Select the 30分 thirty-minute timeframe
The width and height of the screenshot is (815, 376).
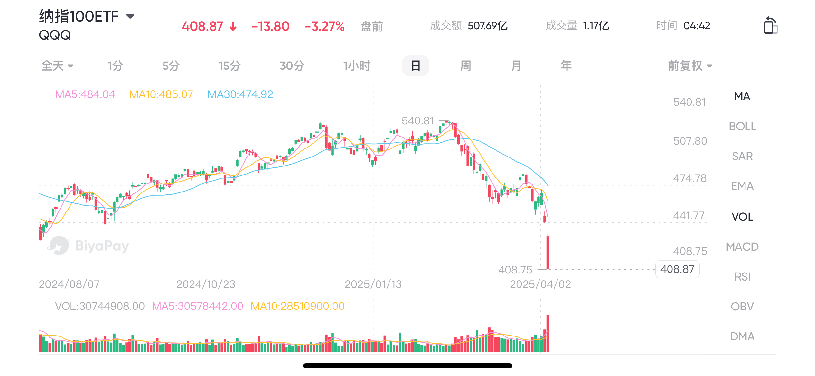pyautogui.click(x=292, y=65)
